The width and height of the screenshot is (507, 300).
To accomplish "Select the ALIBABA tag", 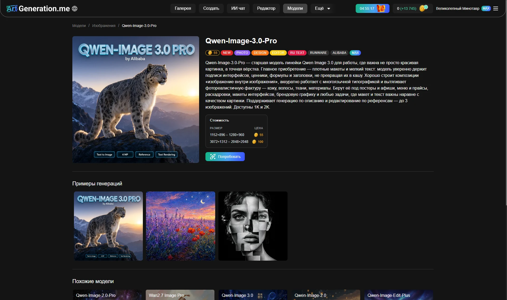I will tap(339, 53).
